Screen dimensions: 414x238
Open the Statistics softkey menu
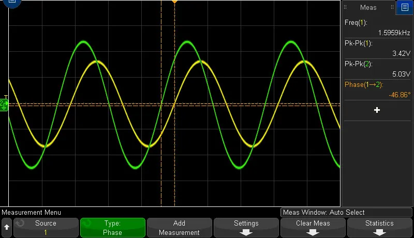point(380,228)
